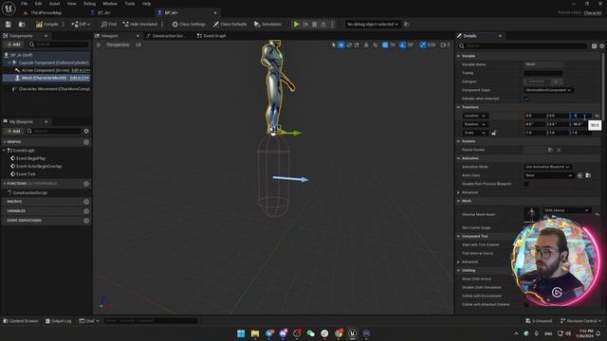Collapse the Transform section

(459, 107)
